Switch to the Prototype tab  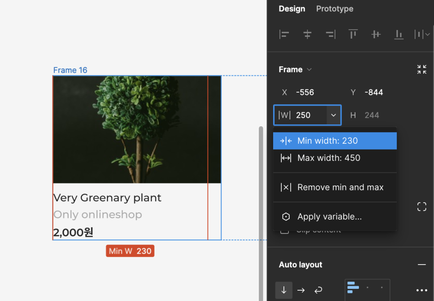[x=335, y=9]
